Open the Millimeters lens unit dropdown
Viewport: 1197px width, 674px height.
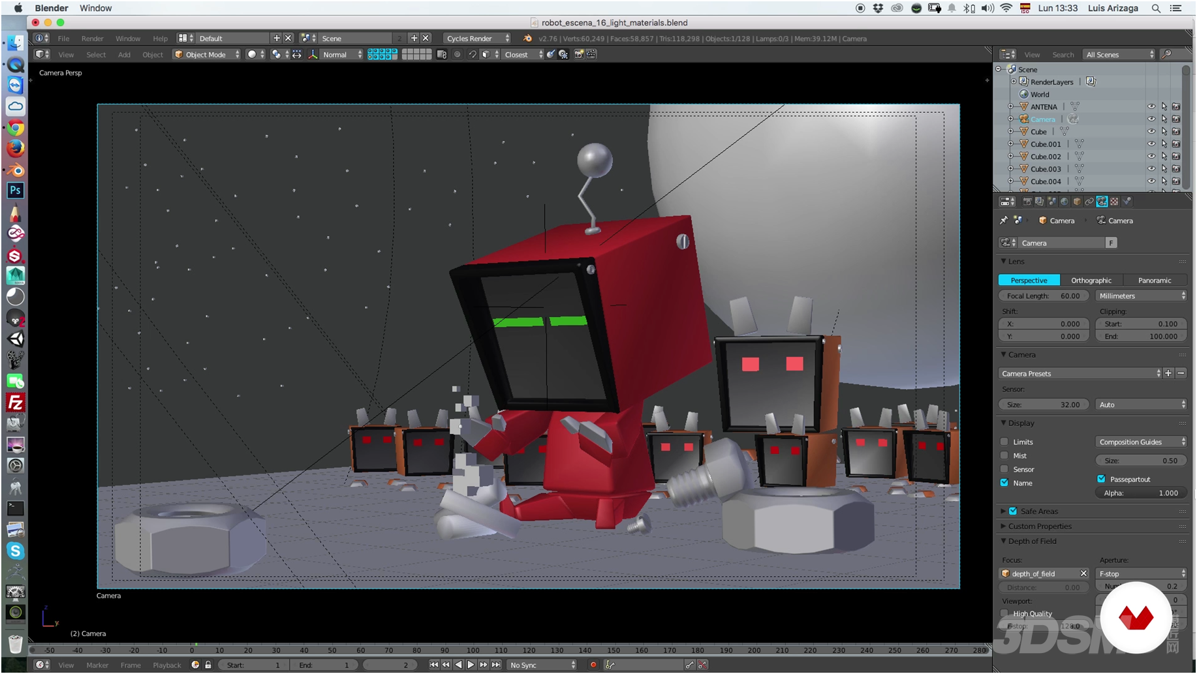1141,296
